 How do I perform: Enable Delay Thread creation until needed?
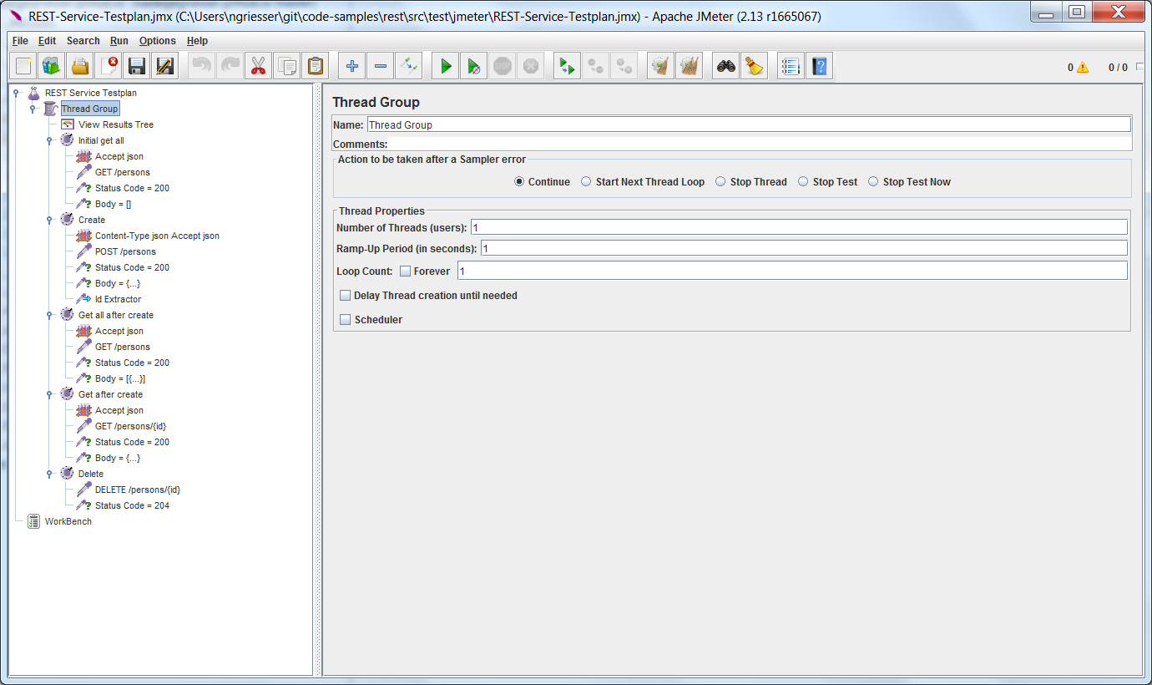click(345, 295)
